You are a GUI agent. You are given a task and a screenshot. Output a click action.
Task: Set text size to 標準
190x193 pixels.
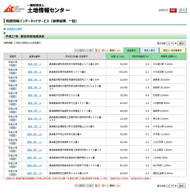[173, 10]
